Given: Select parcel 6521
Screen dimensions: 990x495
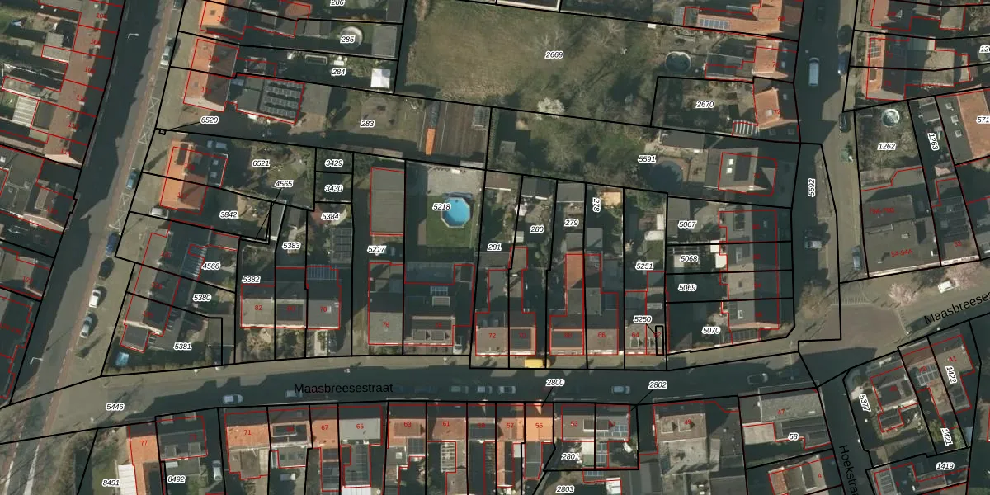Looking at the screenshot, I should (x=261, y=163).
